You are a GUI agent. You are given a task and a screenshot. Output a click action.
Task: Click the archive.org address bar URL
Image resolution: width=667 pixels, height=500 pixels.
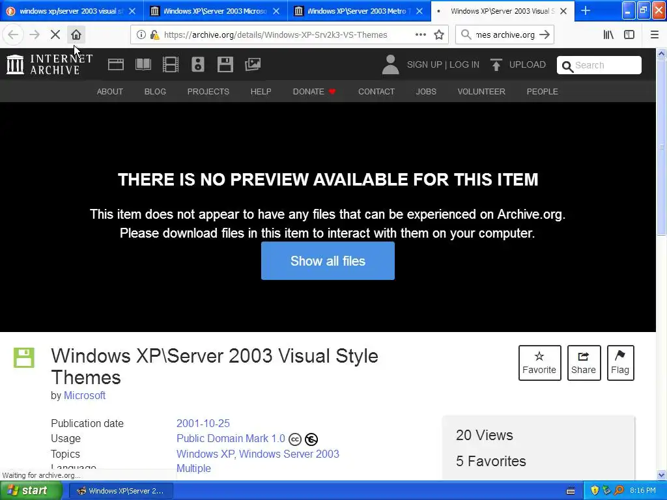tap(276, 35)
